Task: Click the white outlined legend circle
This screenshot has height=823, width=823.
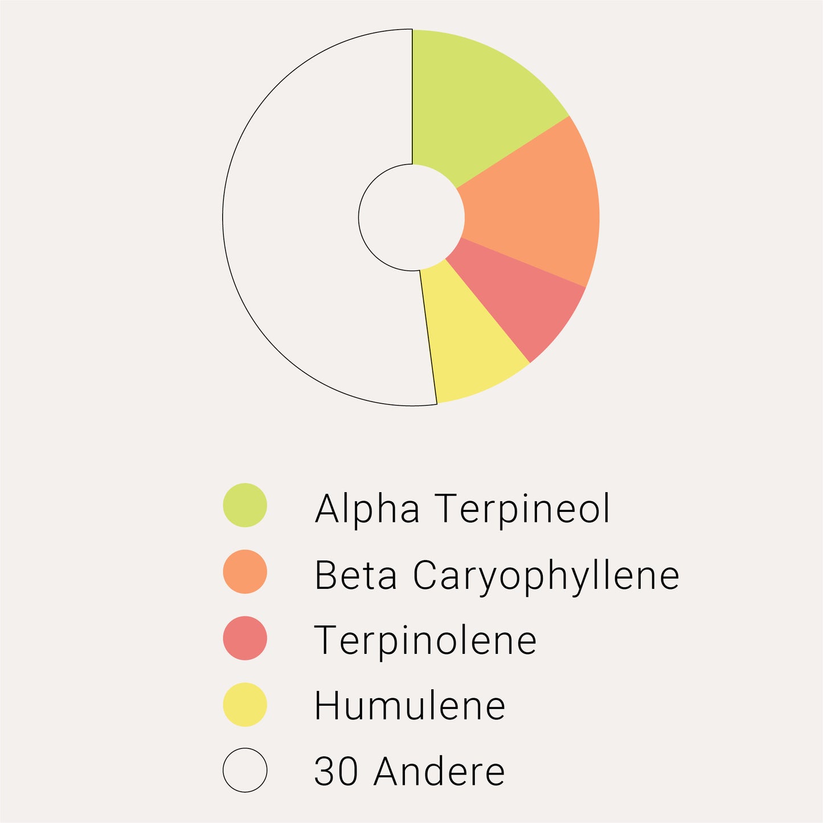Action: point(245,770)
